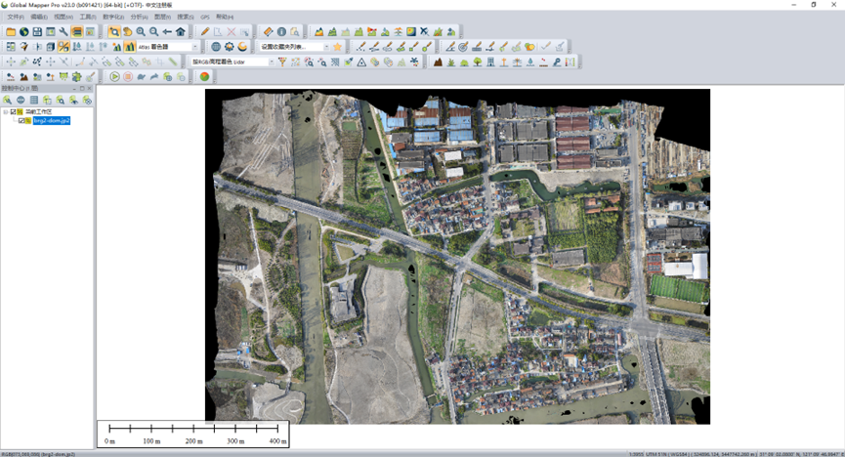Image resolution: width=845 pixels, height=457 pixels.
Task: Select the measure ruler tool
Action: coord(268,32)
